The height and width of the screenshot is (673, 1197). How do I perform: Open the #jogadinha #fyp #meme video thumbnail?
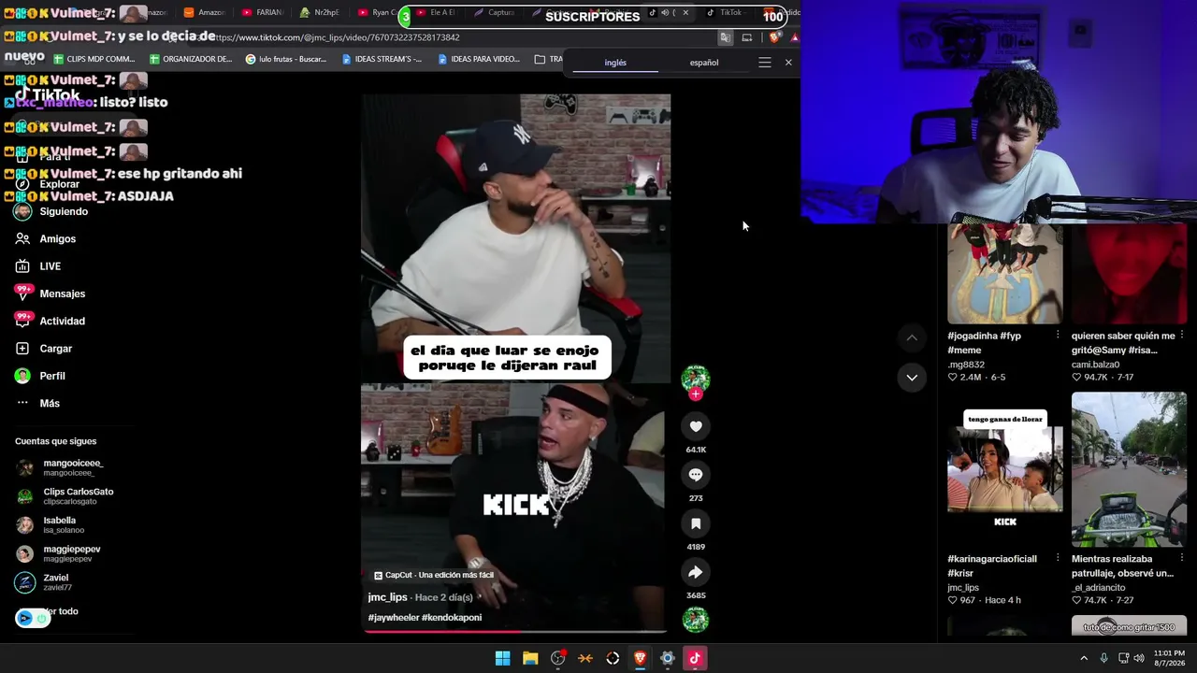tap(1005, 274)
